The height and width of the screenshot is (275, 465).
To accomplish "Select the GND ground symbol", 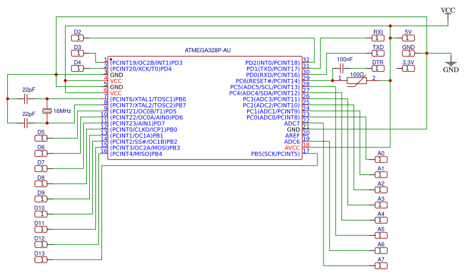I will 451,66.
